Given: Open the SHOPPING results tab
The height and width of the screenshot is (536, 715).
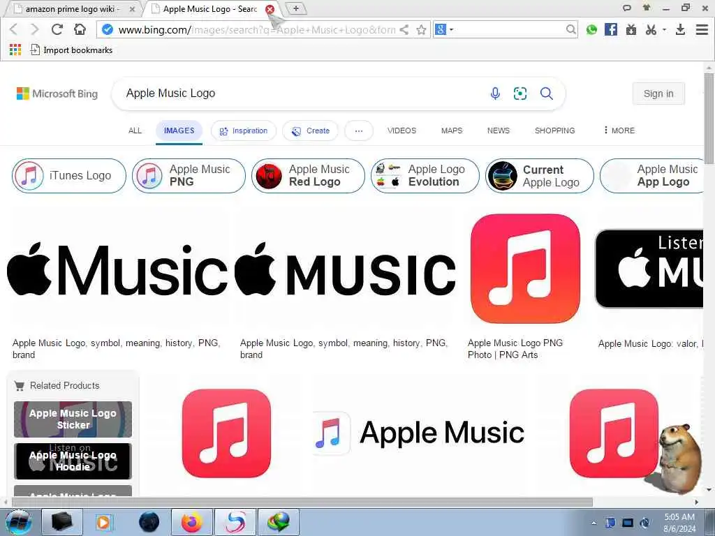Looking at the screenshot, I should 554,131.
